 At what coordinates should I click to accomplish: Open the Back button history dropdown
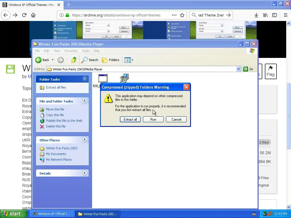coord(53,60)
